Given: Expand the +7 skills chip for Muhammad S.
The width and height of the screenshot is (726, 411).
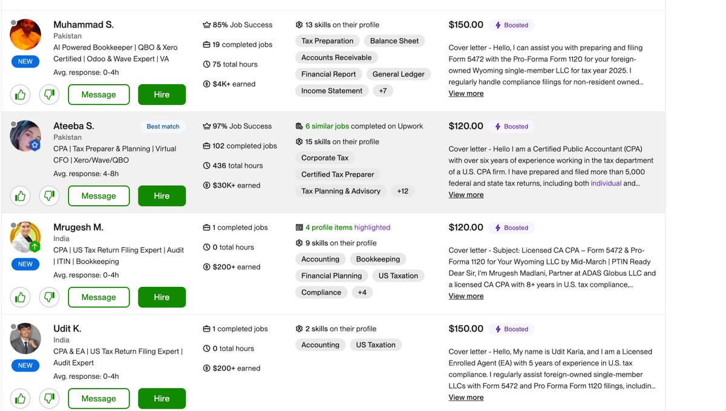Looking at the screenshot, I should (x=383, y=91).
